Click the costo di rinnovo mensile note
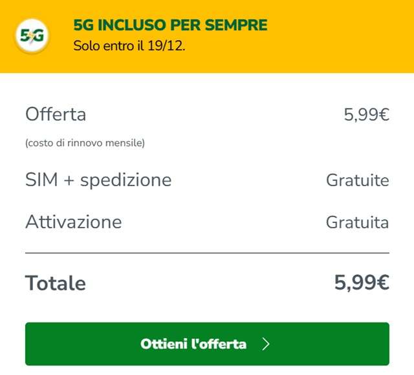 (x=85, y=143)
